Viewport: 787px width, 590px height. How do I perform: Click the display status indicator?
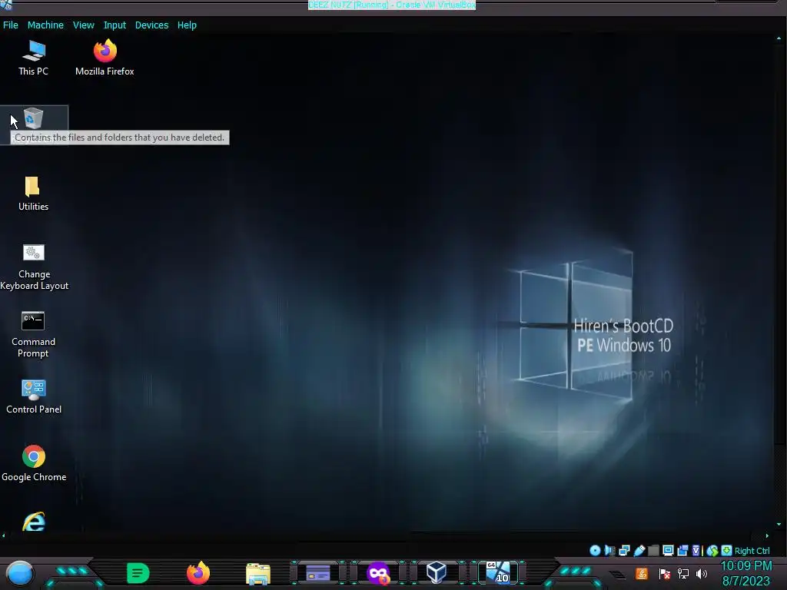click(x=668, y=550)
